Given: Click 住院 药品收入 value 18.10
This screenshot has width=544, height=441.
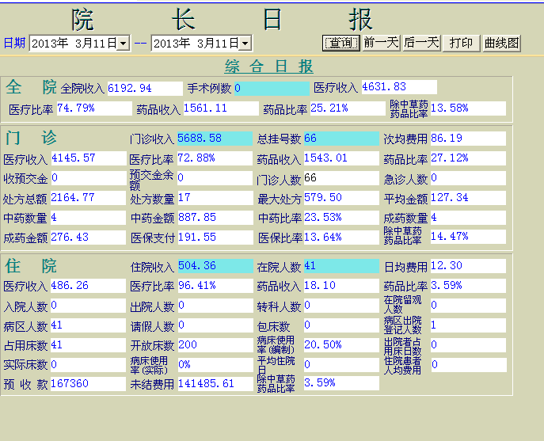Looking at the screenshot, I should click(x=341, y=286).
